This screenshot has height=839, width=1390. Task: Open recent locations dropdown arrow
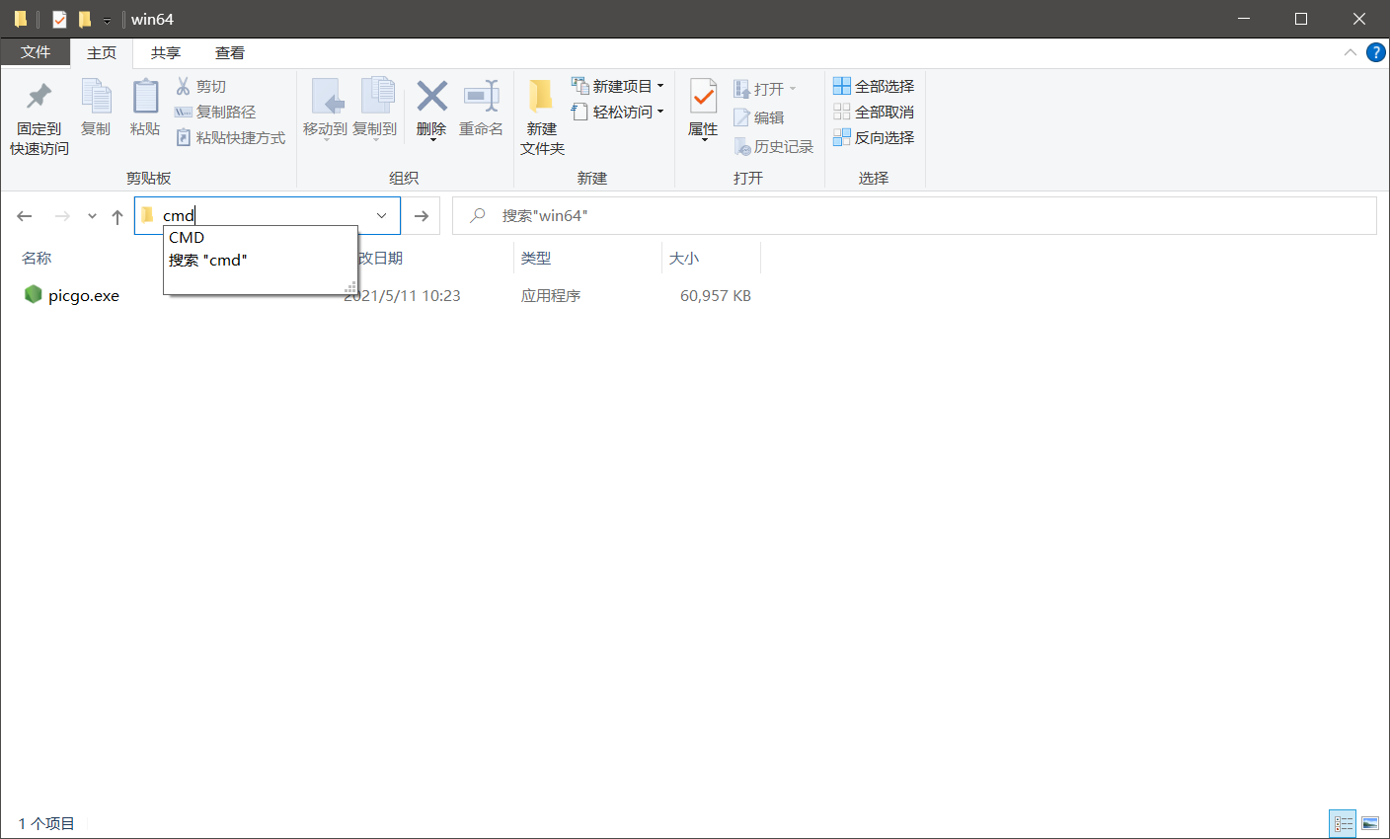[x=92, y=216]
